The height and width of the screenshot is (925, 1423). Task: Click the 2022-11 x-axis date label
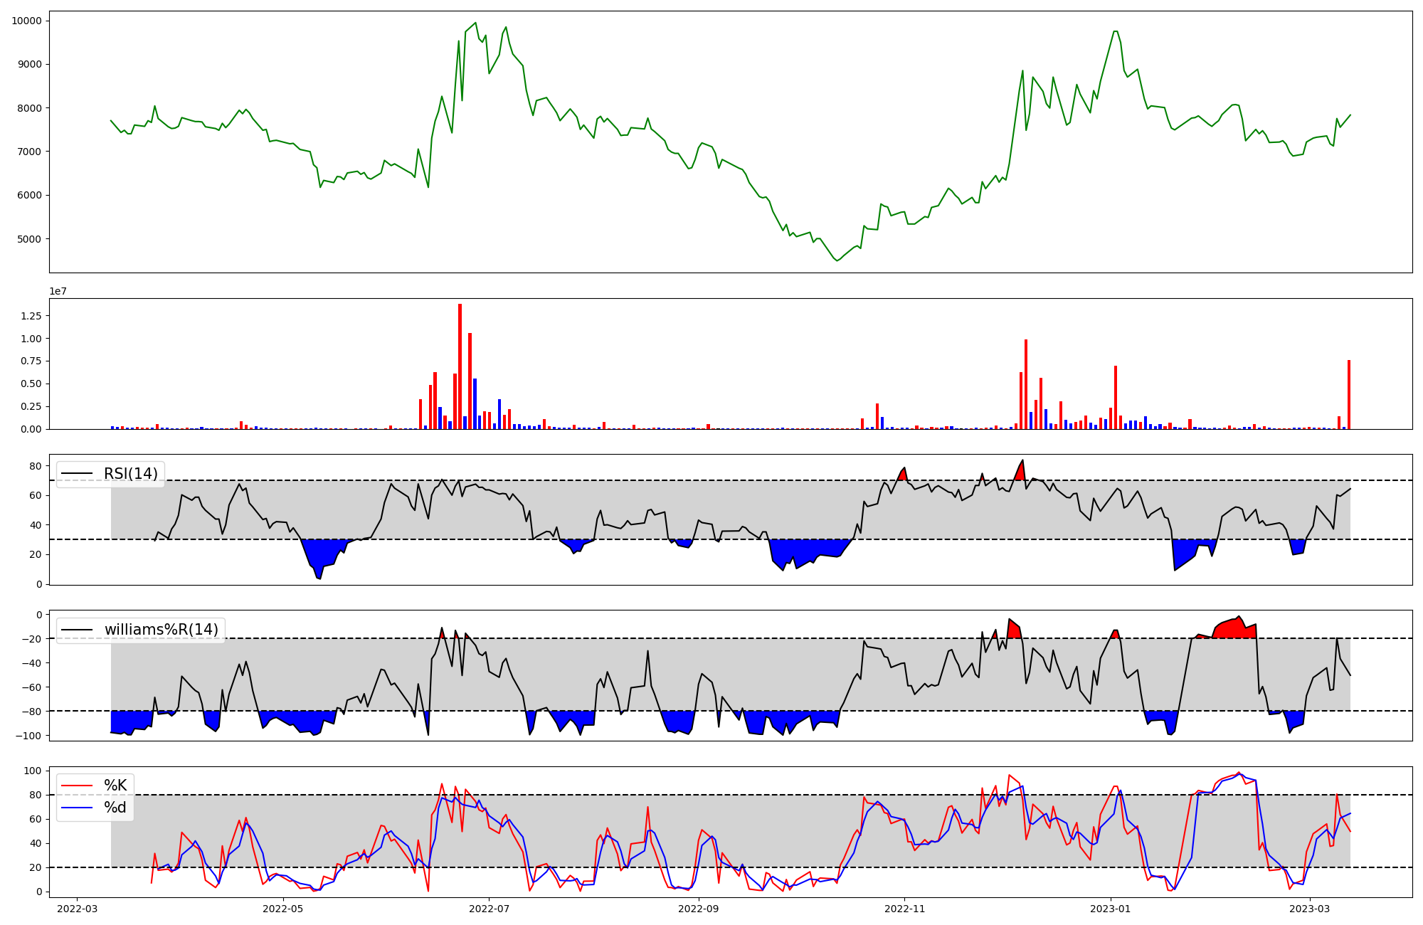[x=904, y=908]
